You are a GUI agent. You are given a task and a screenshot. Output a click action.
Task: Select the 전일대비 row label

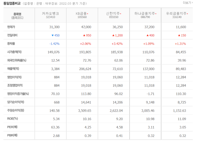12,35
